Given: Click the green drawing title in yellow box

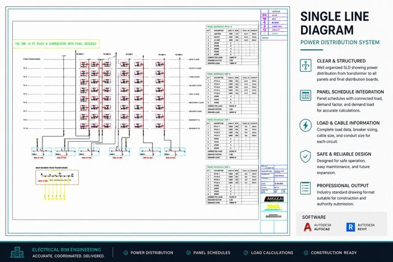Looking at the screenshot, I should [56, 44].
